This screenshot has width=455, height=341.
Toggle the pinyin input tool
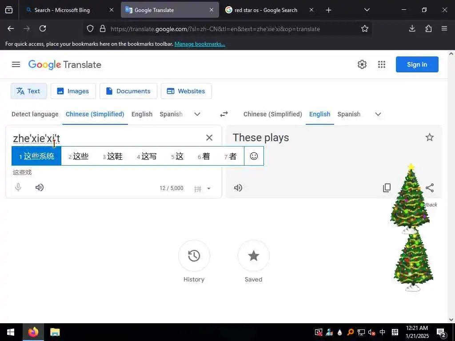click(198, 189)
